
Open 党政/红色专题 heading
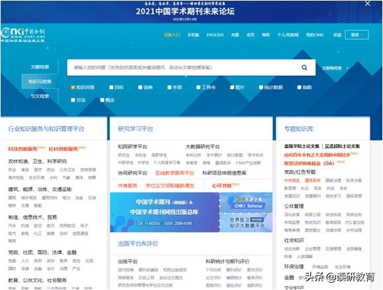coord(300,172)
